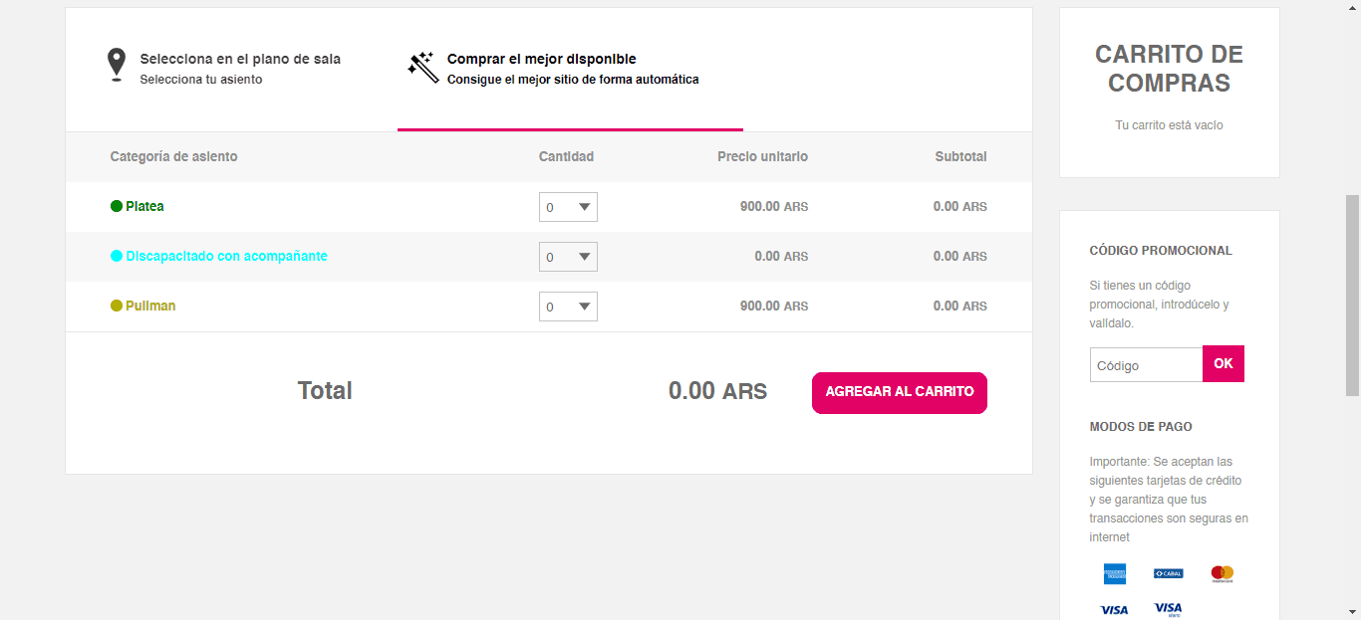The width and height of the screenshot is (1361, 620).
Task: Click the Mastercard logo
Action: (1222, 573)
